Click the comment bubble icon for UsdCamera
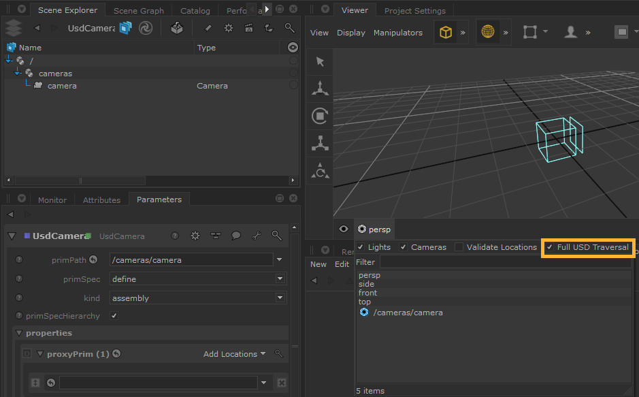Screen dimensions: 639x397 [x=235, y=236]
